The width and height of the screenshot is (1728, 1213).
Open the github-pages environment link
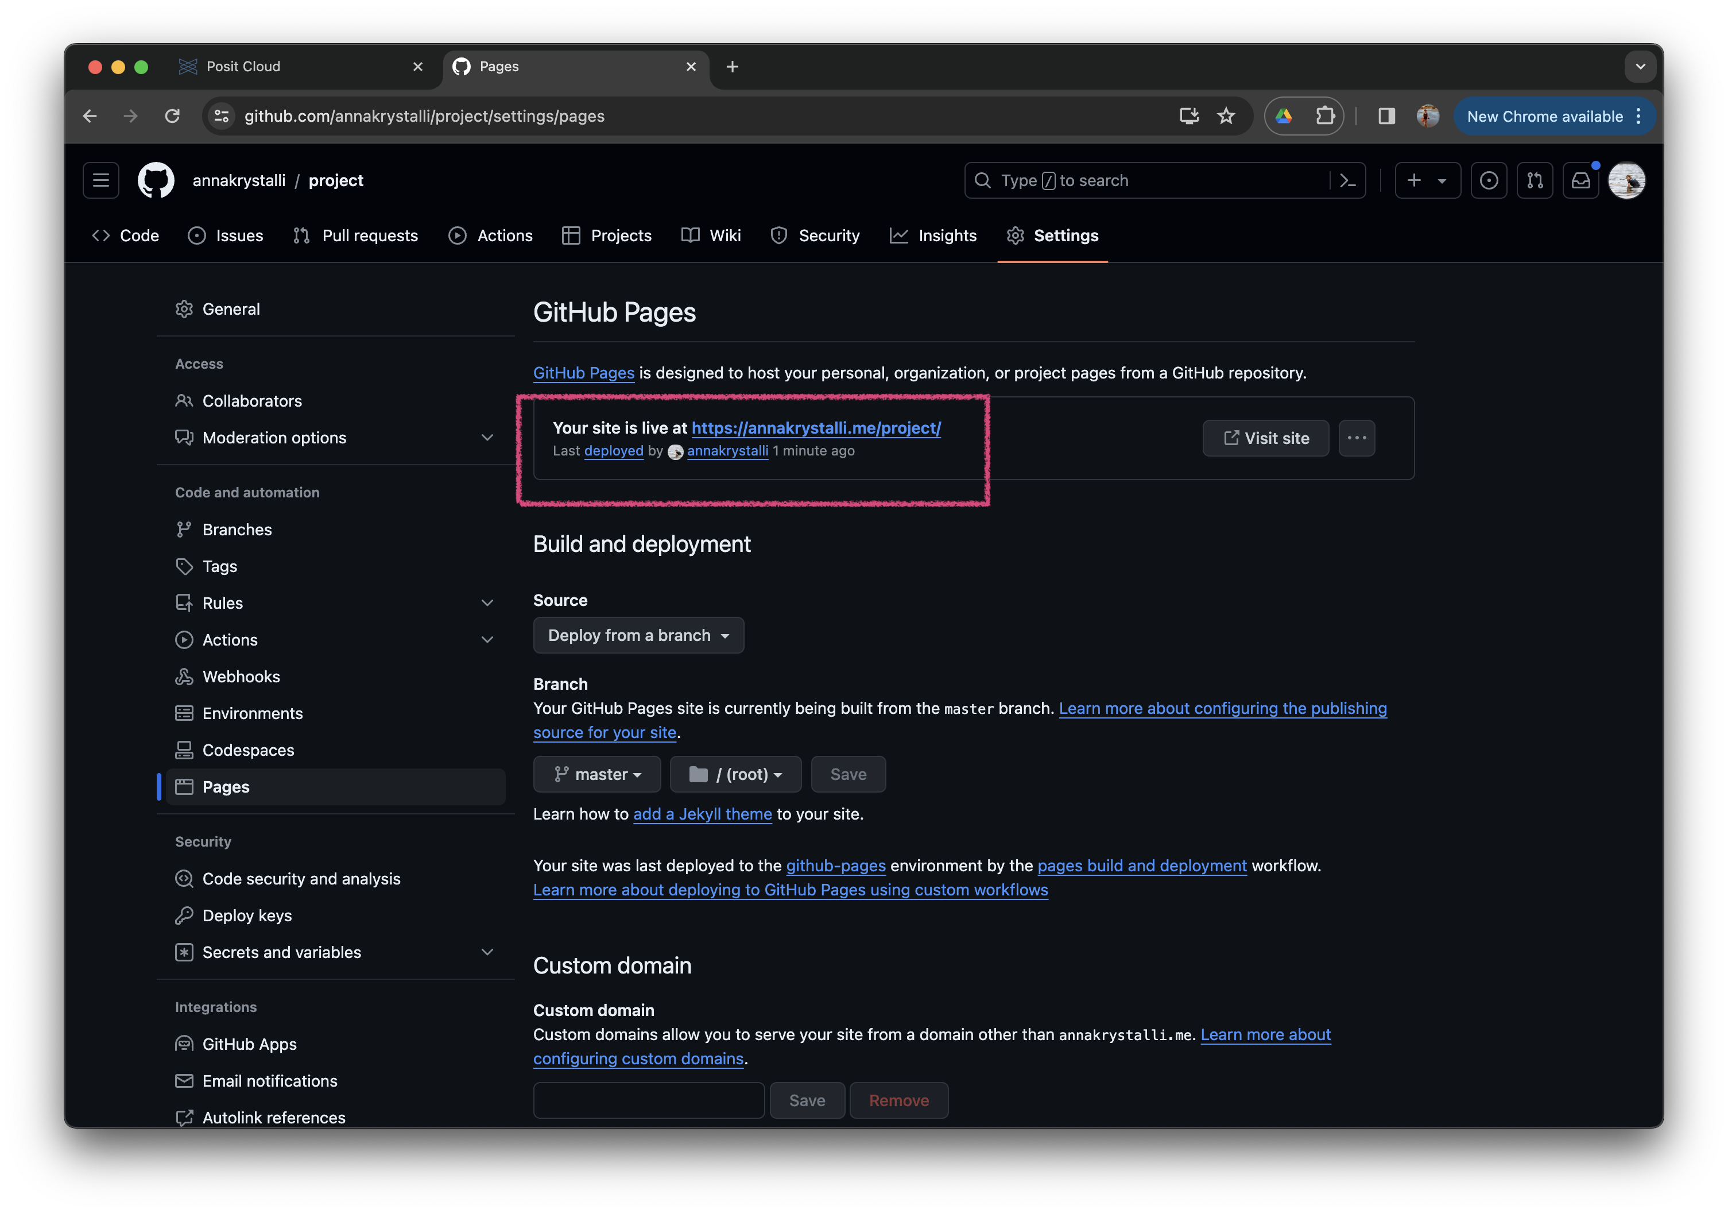tap(835, 866)
